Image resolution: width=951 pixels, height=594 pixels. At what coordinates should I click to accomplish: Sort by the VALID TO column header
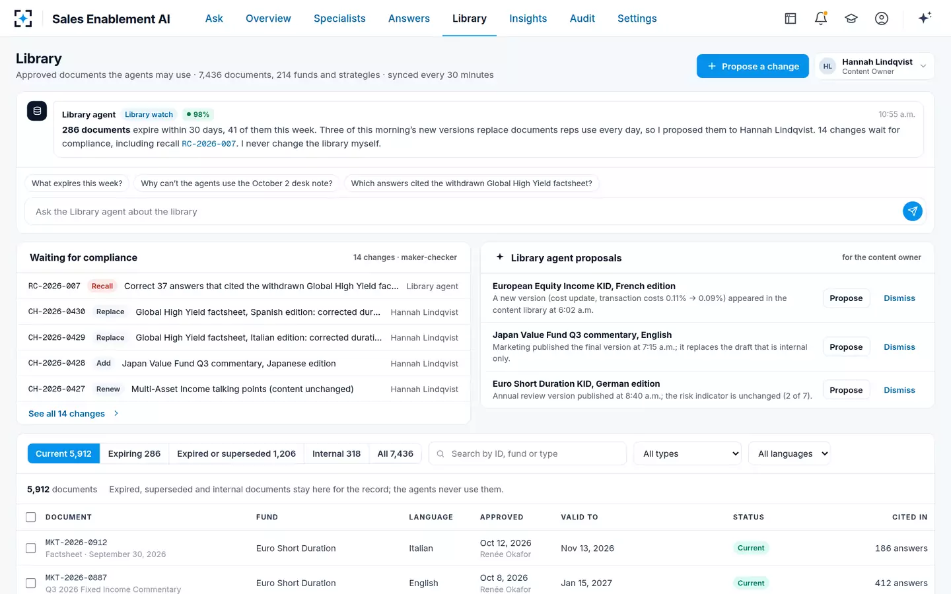(x=579, y=517)
